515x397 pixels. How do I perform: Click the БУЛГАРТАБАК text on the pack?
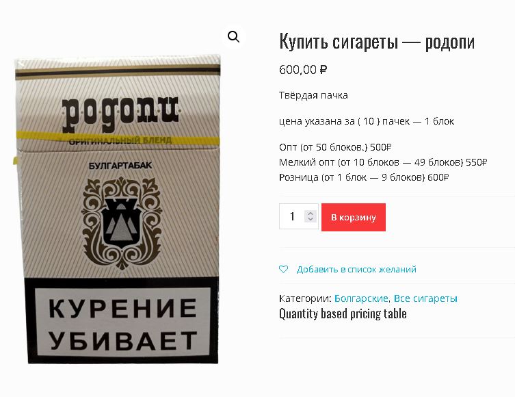coord(120,166)
